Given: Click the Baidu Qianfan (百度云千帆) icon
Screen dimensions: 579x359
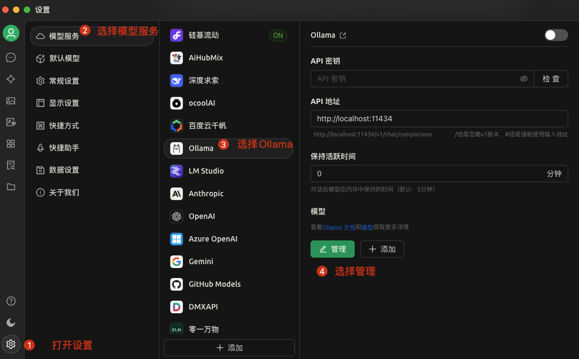Looking at the screenshot, I should 176,126.
